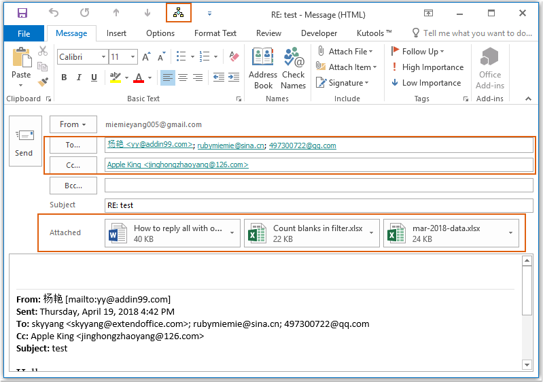Go to previous item with up arrow
The image size is (543, 382).
coord(116,13)
